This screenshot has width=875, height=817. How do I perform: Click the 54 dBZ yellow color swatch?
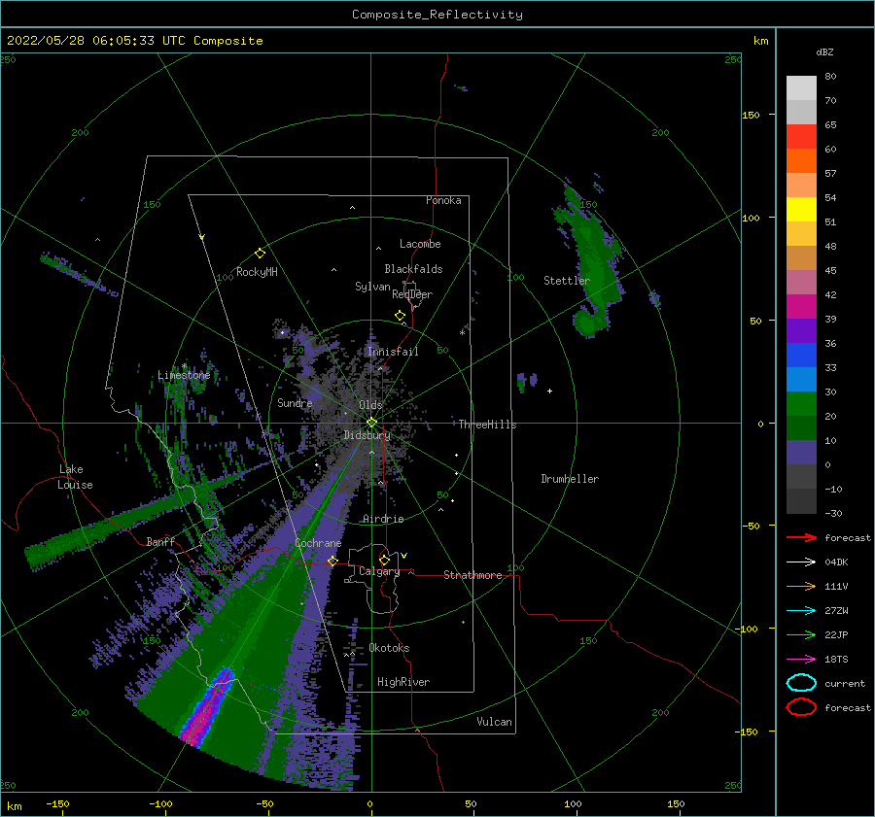(x=801, y=209)
